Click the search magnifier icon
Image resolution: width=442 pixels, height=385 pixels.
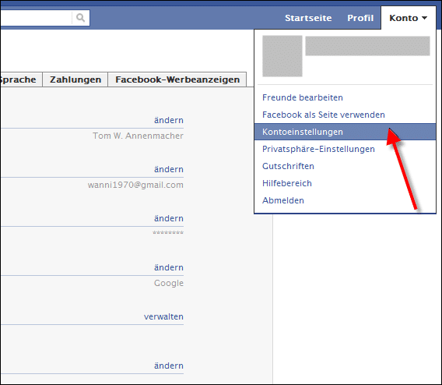pyautogui.click(x=81, y=18)
